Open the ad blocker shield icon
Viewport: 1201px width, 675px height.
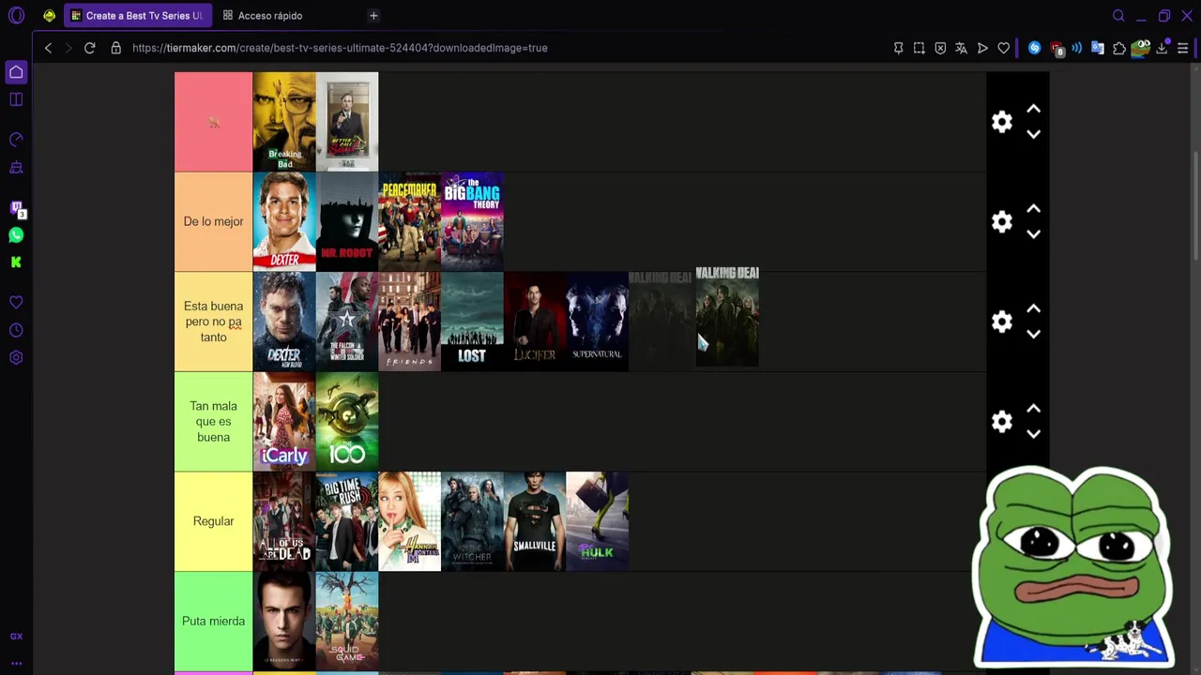click(x=940, y=48)
